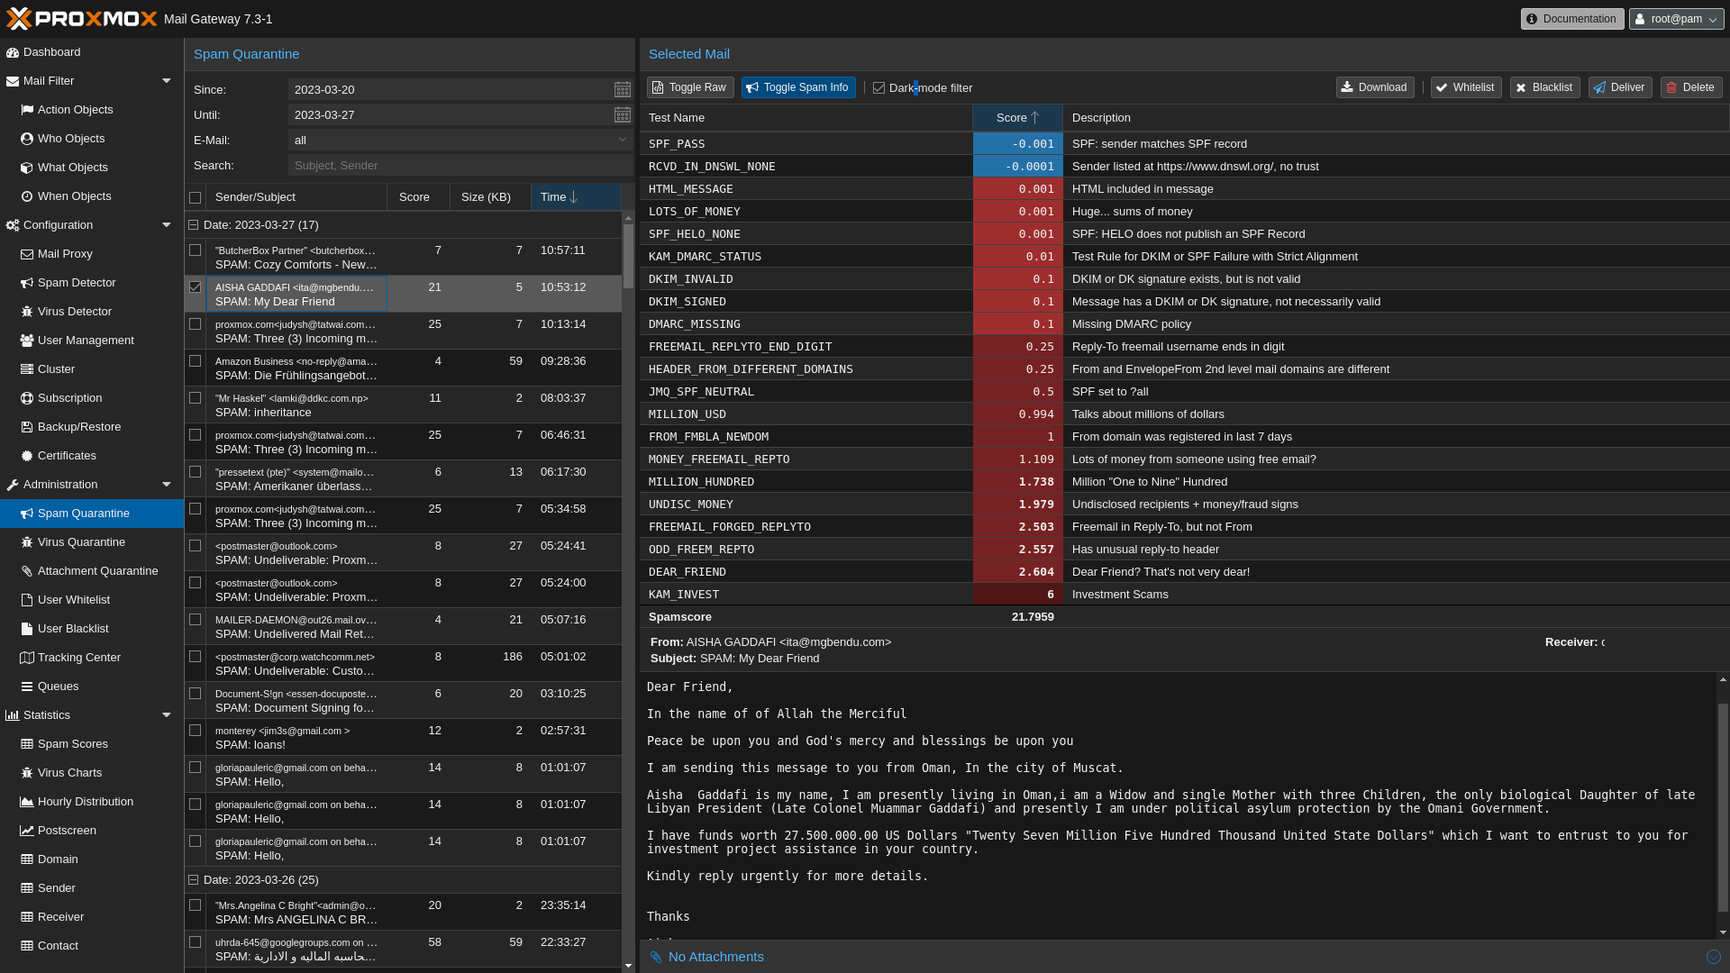The height and width of the screenshot is (973, 1730).
Task: Go to Tracking Center menu item
Action: [x=78, y=658]
